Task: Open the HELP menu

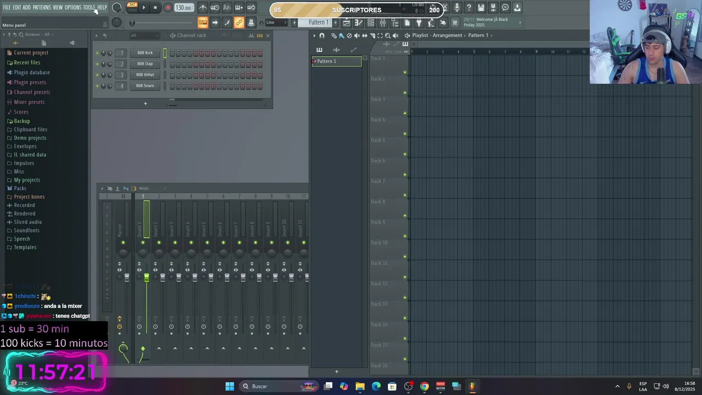Action: (x=103, y=8)
